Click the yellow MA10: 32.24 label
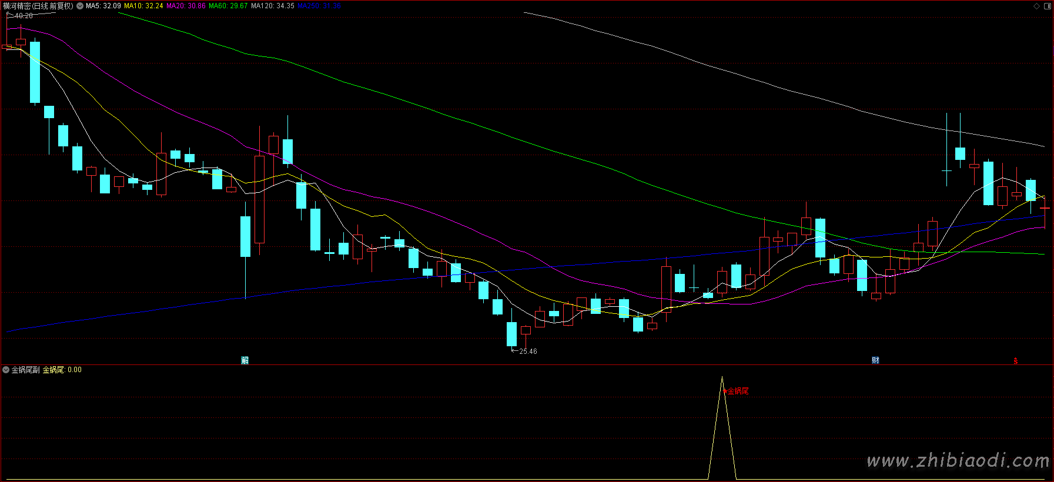The height and width of the screenshot is (482, 1054). 143,6
